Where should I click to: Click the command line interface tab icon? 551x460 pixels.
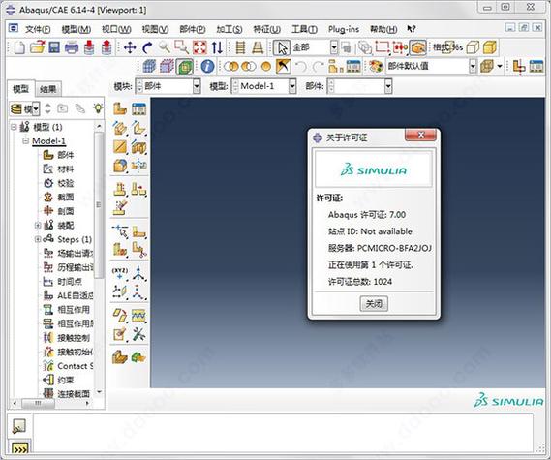click(19, 449)
